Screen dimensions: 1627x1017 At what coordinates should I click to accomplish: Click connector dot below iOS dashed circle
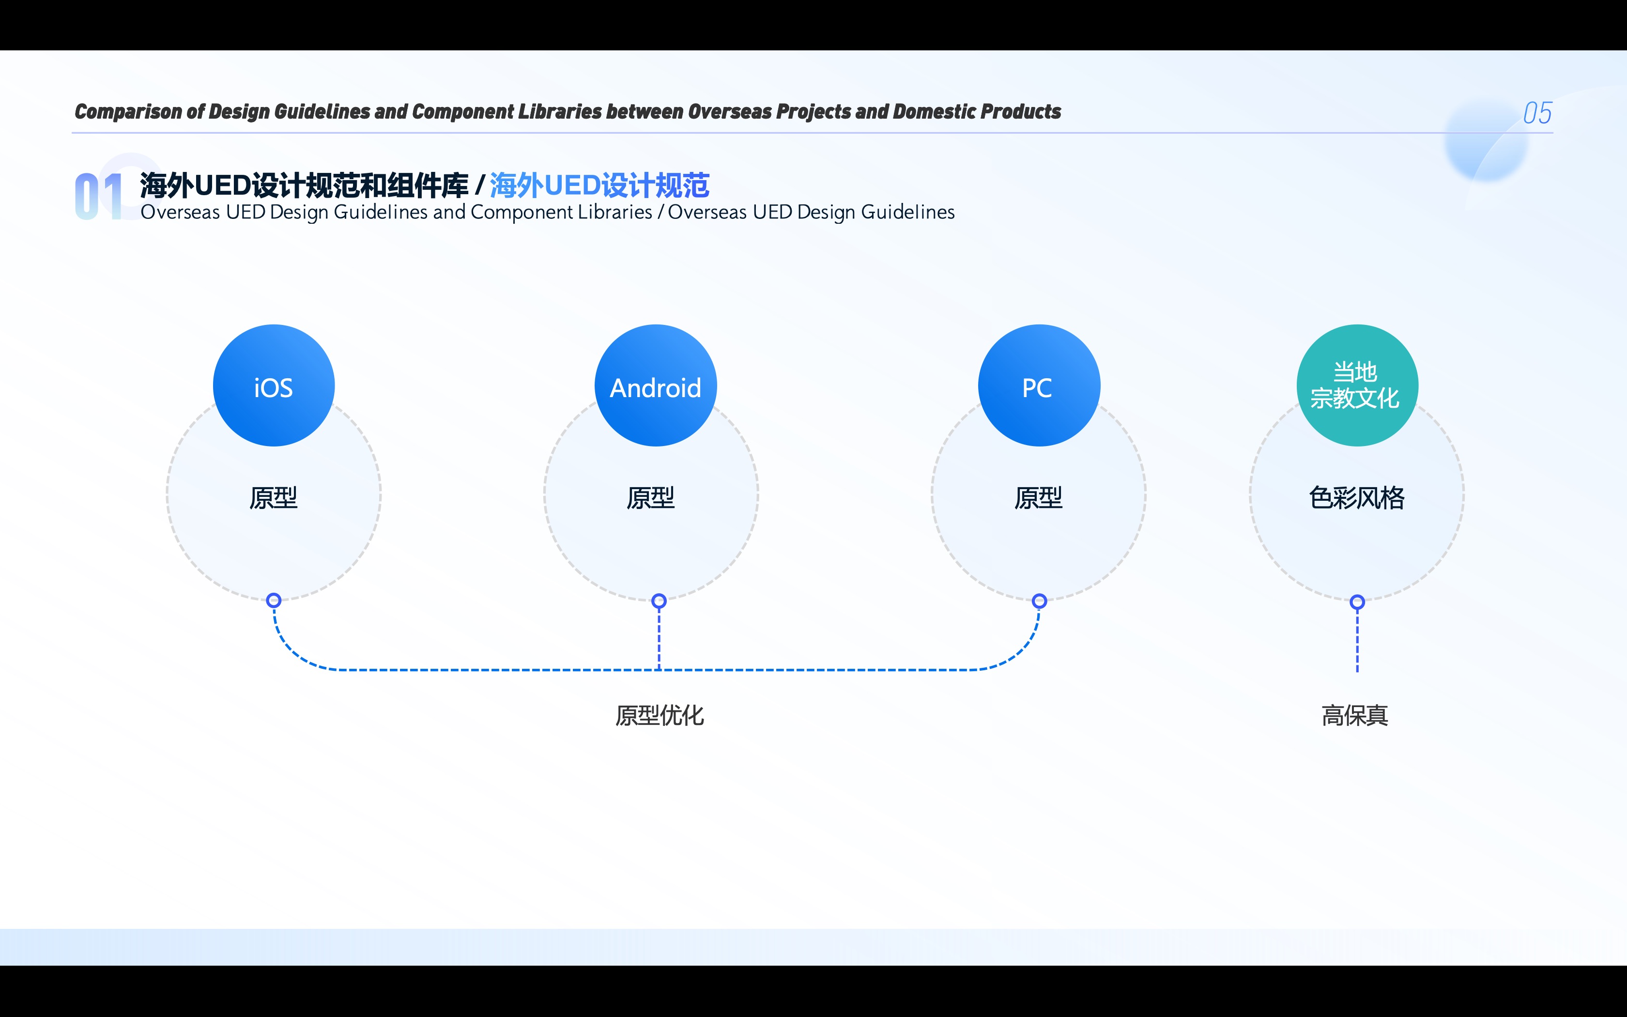pos(274,600)
